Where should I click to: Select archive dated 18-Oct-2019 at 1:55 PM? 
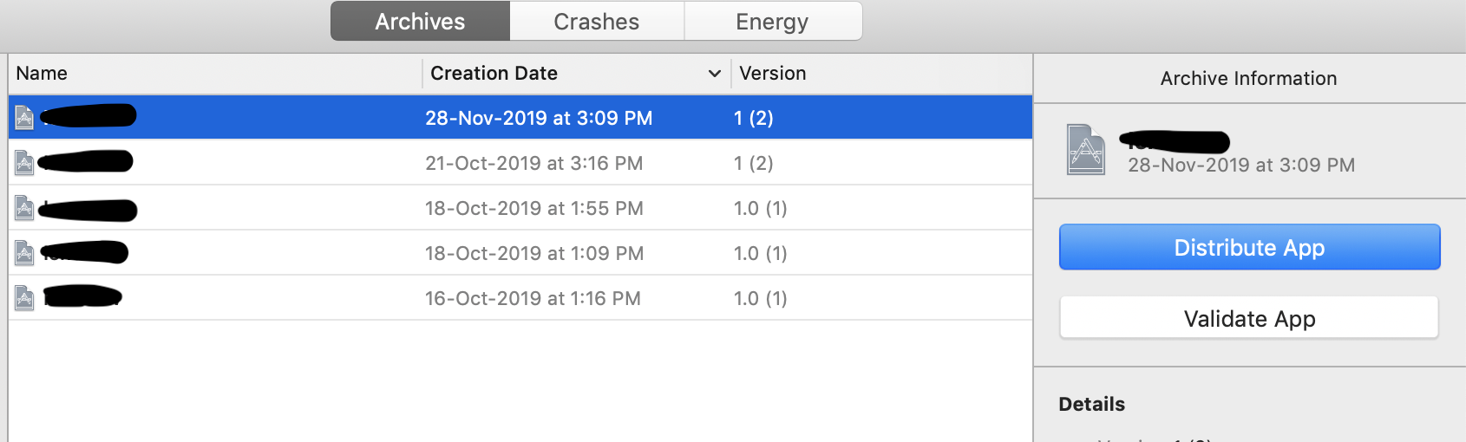[x=533, y=208]
